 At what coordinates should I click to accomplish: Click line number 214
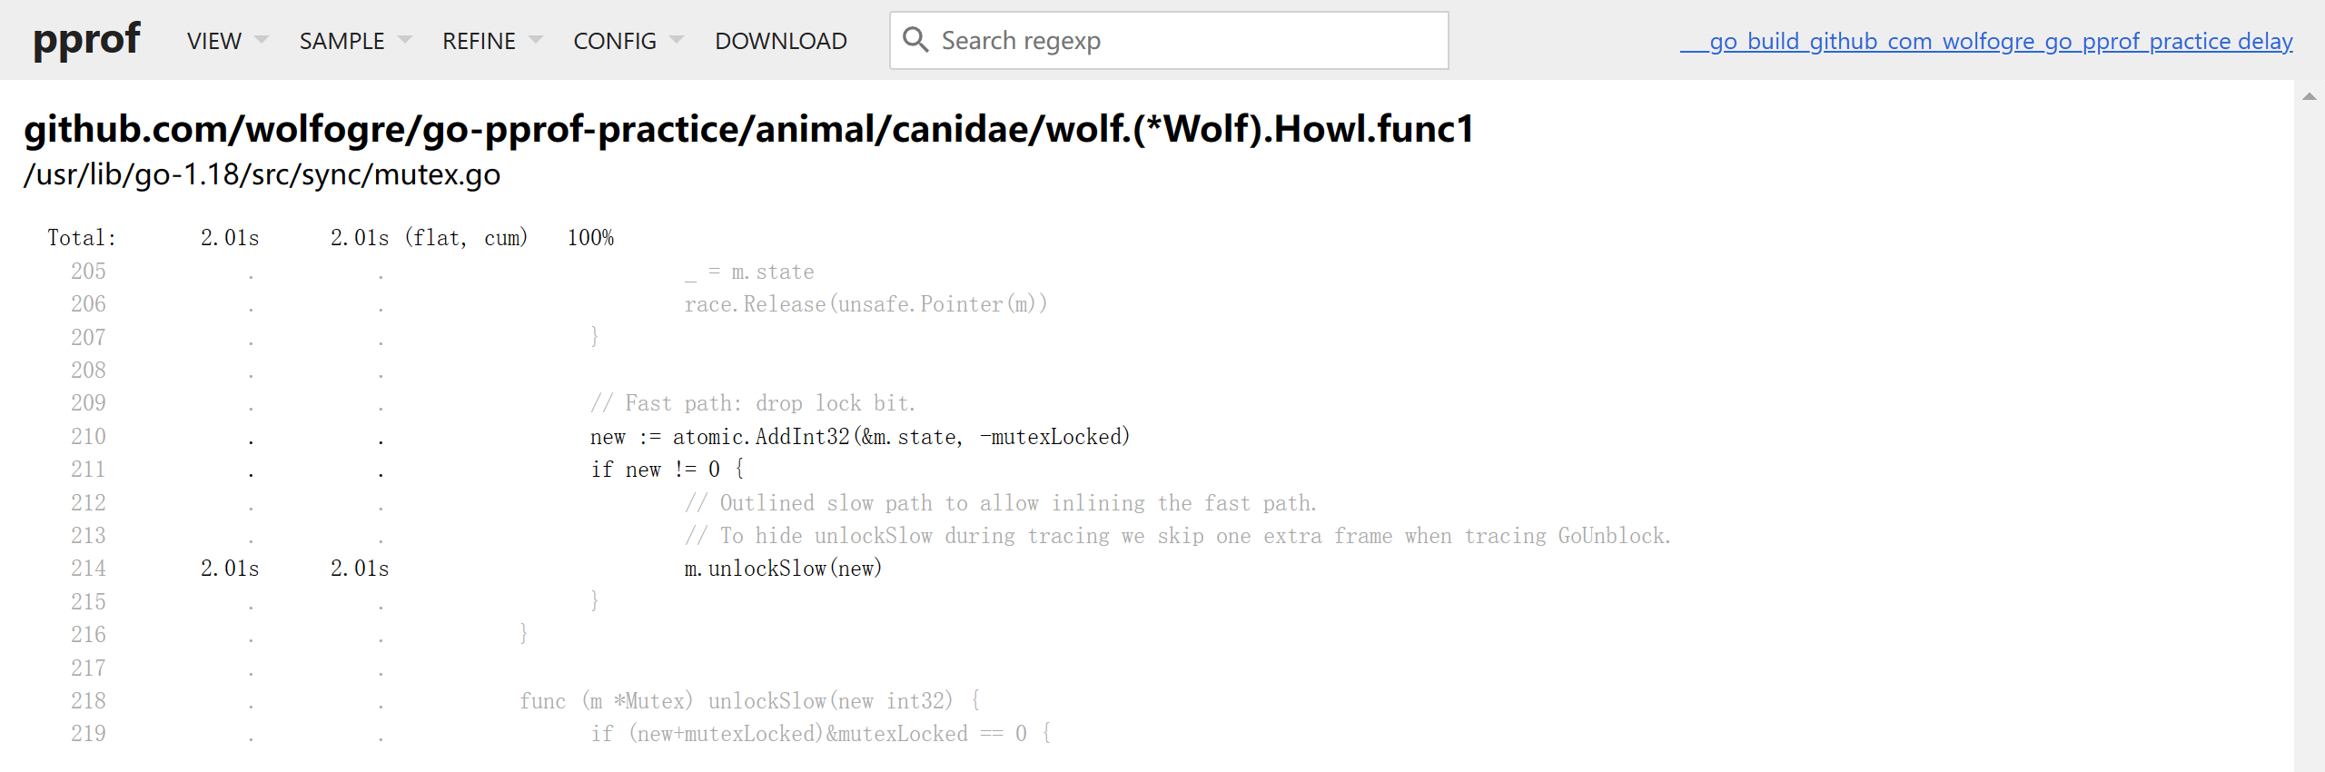tap(88, 569)
